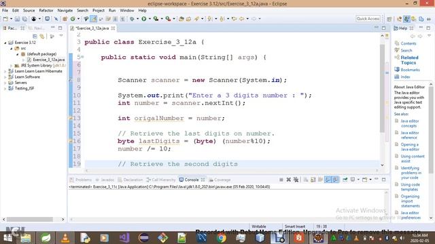The height and width of the screenshot is (244, 435).
Task: Click the Quick Access search field
Action: [x=368, y=18]
